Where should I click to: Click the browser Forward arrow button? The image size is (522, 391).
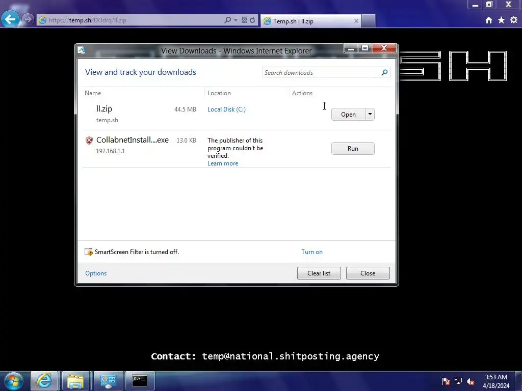[28, 19]
